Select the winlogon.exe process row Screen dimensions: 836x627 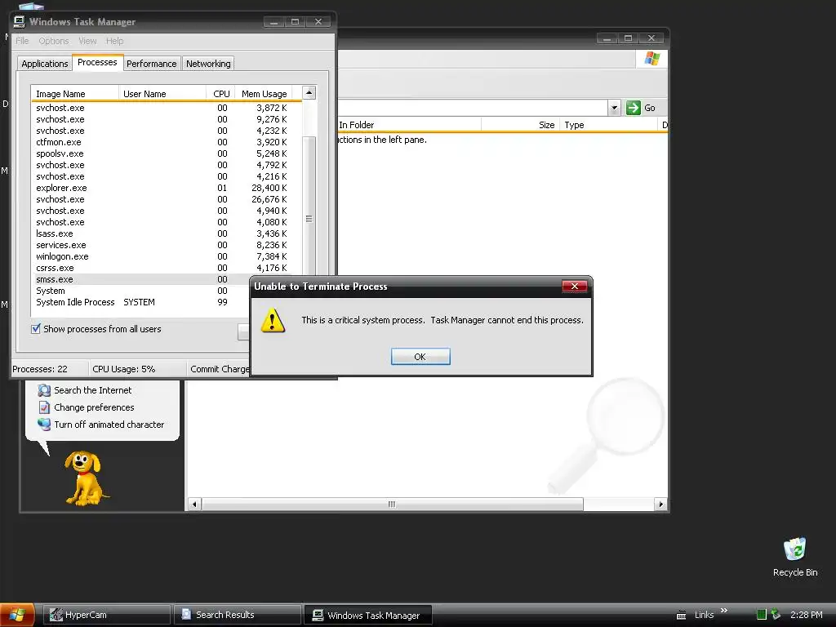[x=167, y=256]
